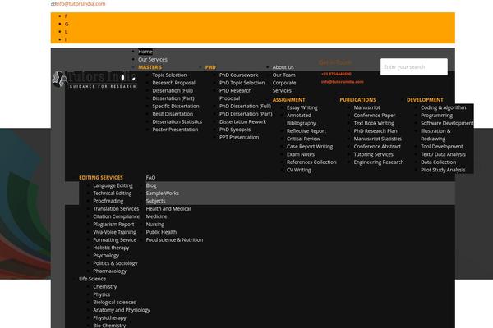493x328 pixels.
Task: Open Topic Selection under Master's
Action: pyautogui.click(x=169, y=75)
